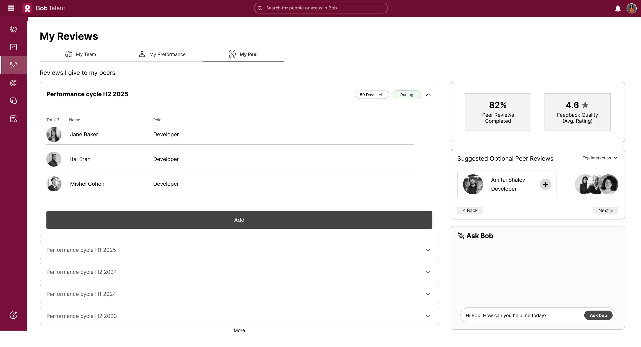Open the apps grid menu icon

pyautogui.click(x=11, y=8)
